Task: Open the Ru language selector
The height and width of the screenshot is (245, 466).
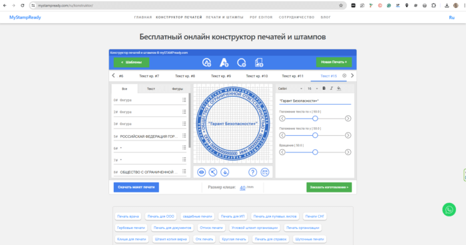Action: point(451,17)
